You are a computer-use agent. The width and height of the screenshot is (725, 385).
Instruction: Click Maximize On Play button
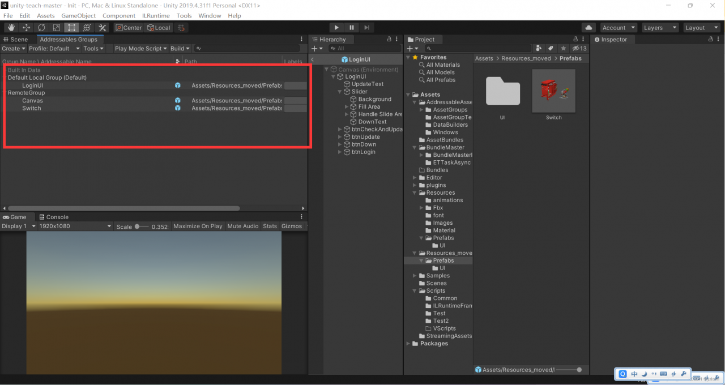[198, 226]
